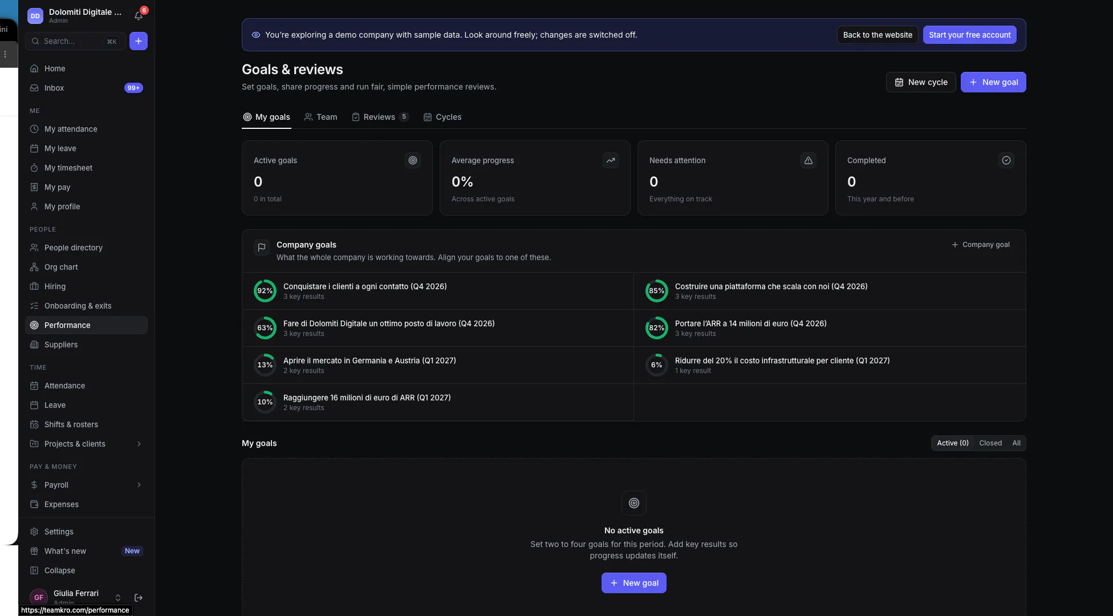Show Active (0) goals filter
1113x616 pixels.
coord(952,443)
